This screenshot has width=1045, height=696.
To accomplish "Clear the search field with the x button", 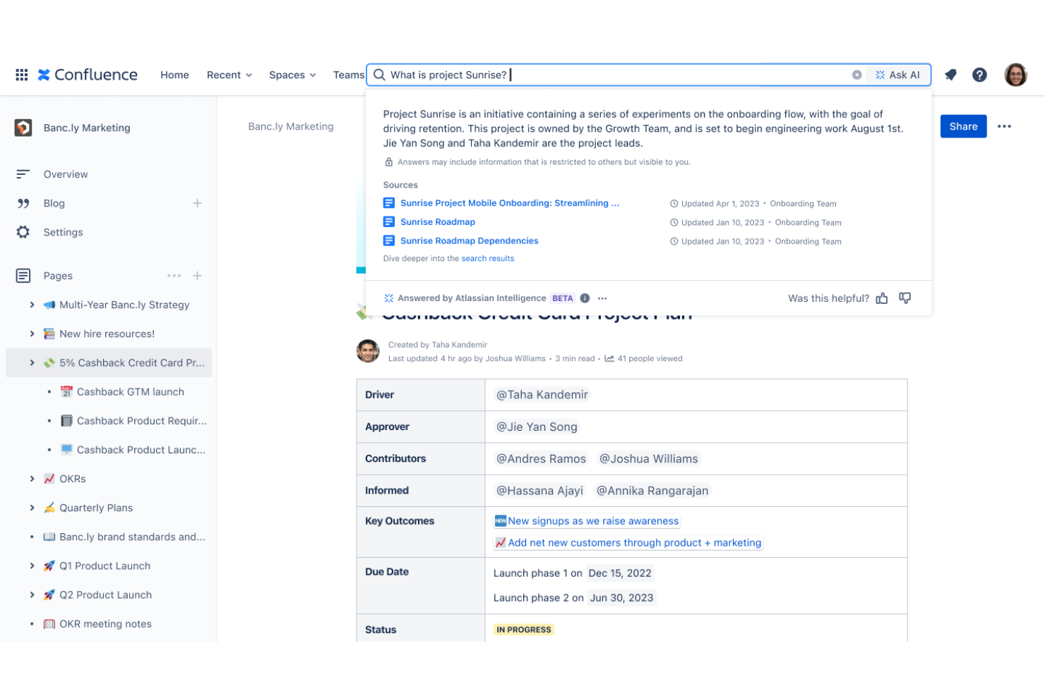I will pos(856,75).
